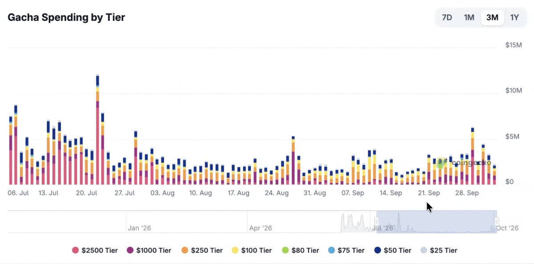Click the "Jan '26" navigator label
This screenshot has width=534, height=264.
tap(139, 228)
